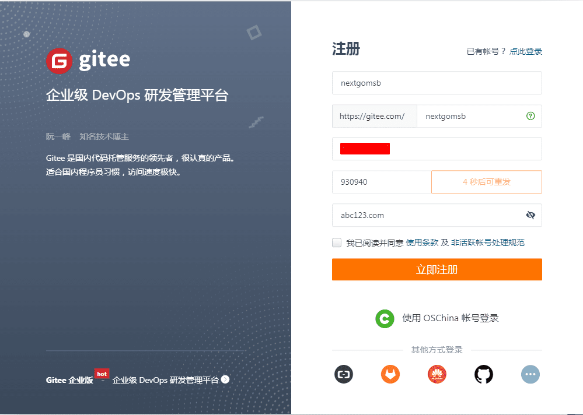Sign in with the orange GitLab icon
583x415 pixels.
click(390, 374)
